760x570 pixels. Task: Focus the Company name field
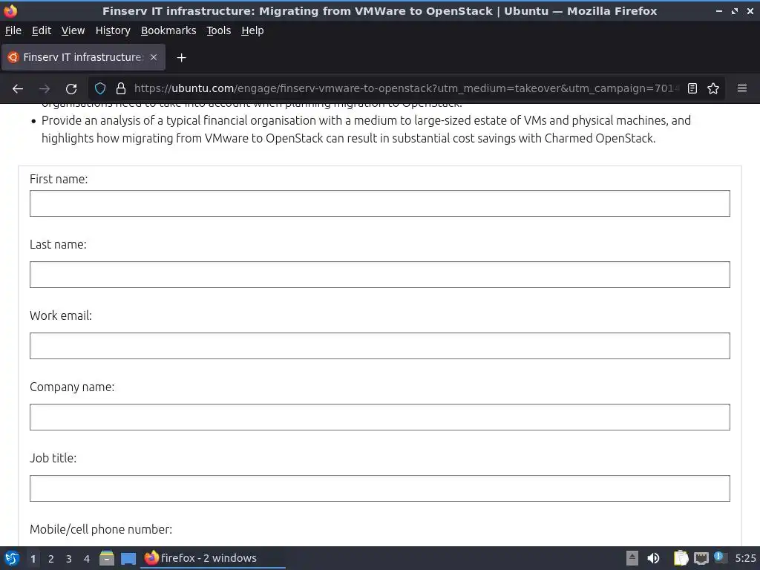(x=379, y=417)
